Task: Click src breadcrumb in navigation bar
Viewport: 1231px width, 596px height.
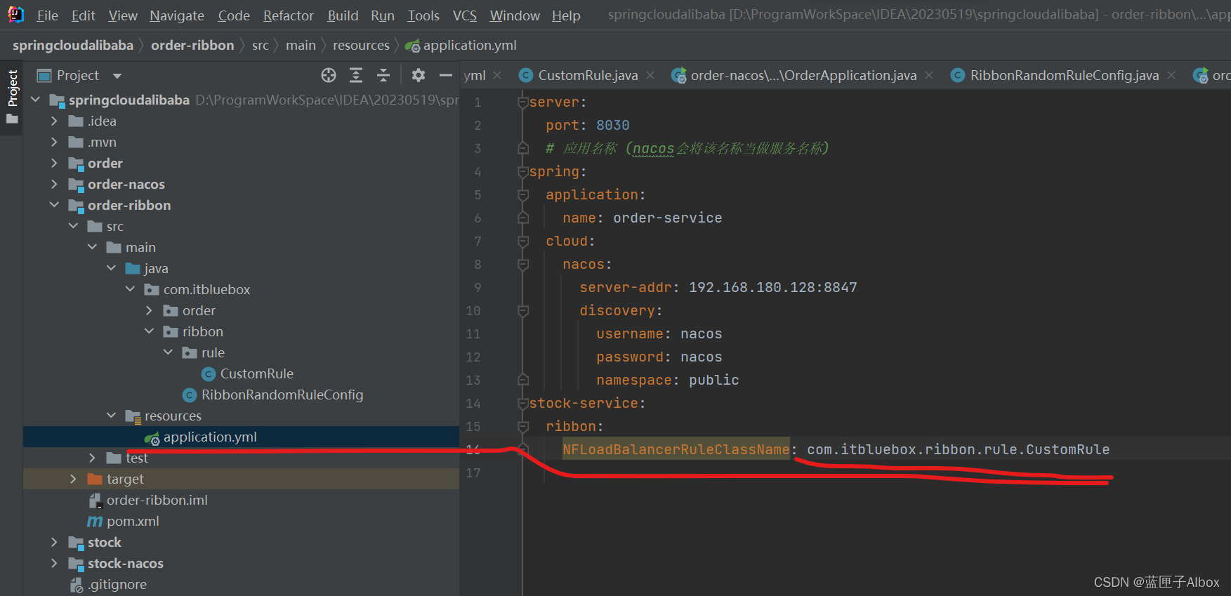Action: [261, 46]
